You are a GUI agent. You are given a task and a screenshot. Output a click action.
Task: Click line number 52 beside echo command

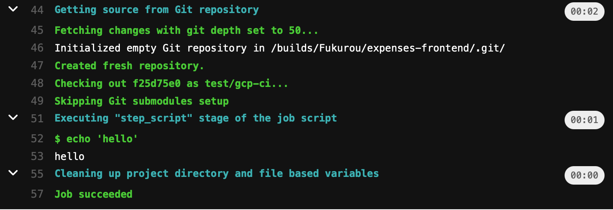tap(37, 139)
